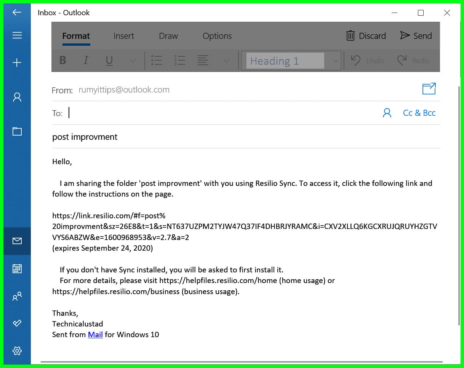Image resolution: width=464 pixels, height=368 pixels.
Task: Apply Underline formatting
Action: click(x=109, y=61)
